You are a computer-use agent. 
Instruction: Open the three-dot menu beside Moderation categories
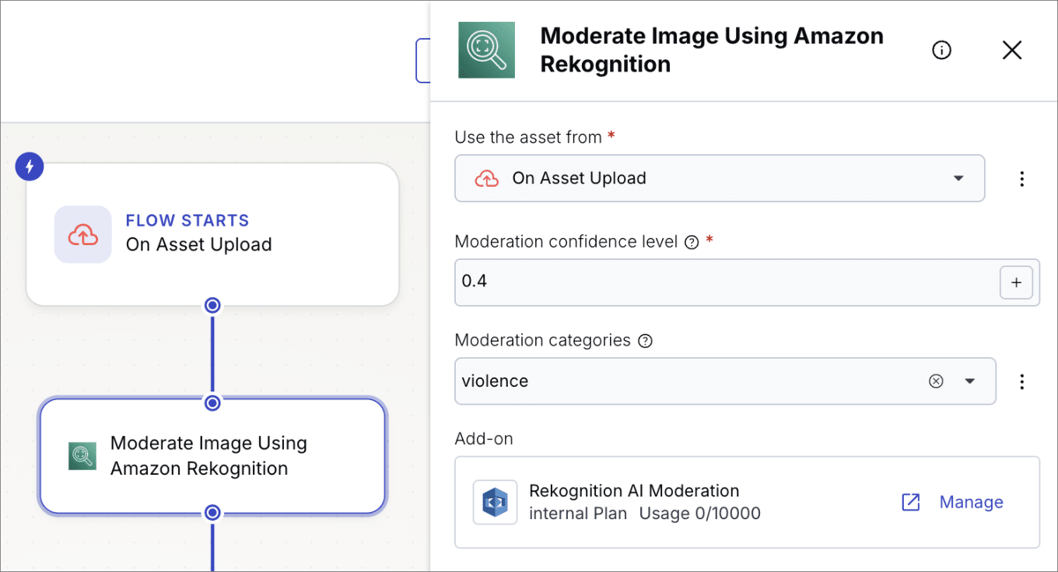click(x=1022, y=382)
